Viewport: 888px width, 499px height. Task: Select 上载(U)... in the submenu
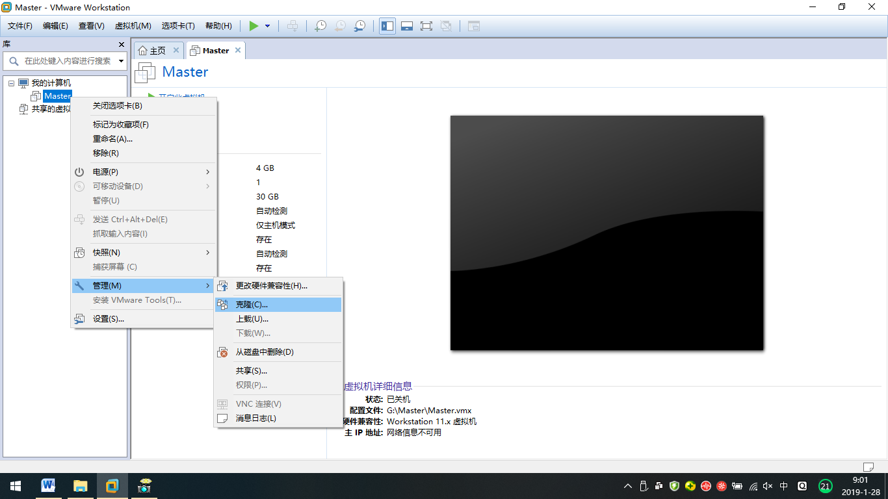(278, 319)
